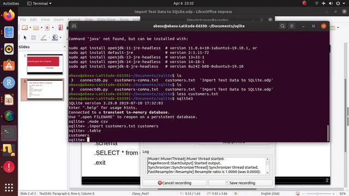The image size is (349, 196).
Task: Open the green globe dock application
Action: pyautogui.click(x=9, y=116)
